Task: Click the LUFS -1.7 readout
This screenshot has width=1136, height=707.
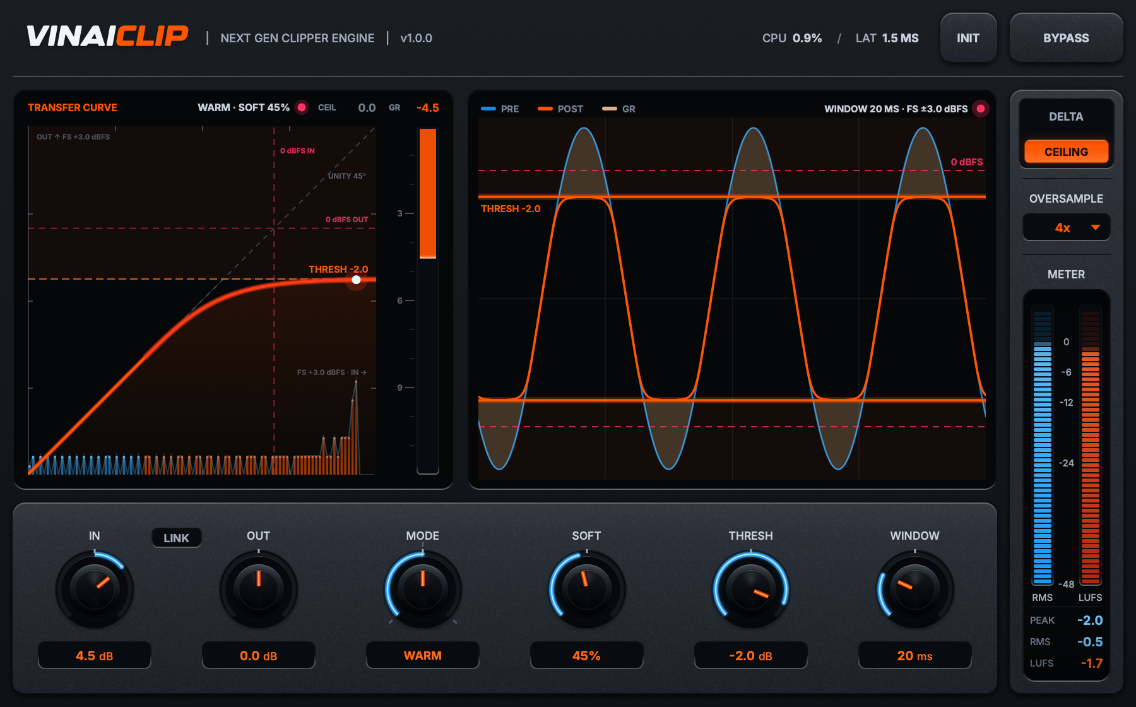Action: (1066, 663)
